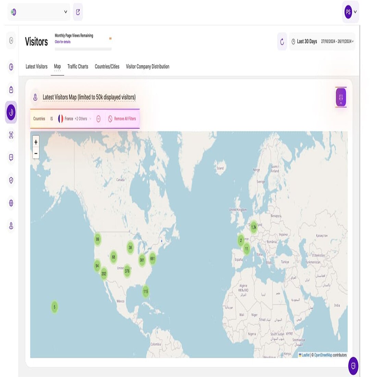Zoom in using the map plus control
The height and width of the screenshot is (377, 377).
[x=36, y=141]
